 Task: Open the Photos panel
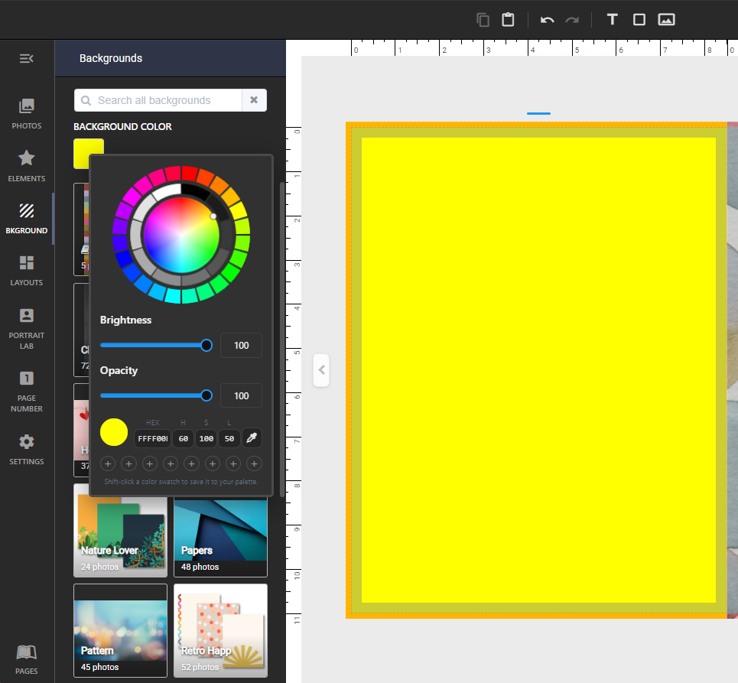[x=26, y=114]
